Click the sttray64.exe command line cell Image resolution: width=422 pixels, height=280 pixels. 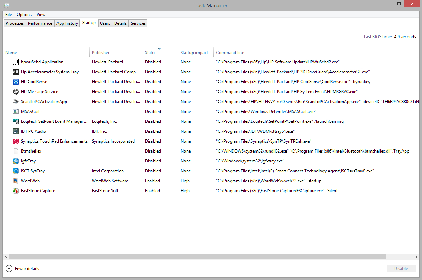pos(255,131)
